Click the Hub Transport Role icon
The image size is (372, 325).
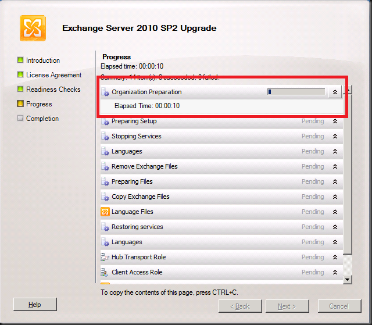(x=105, y=257)
